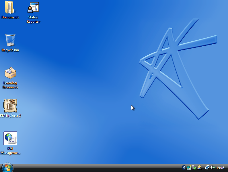Select the RM Explorer 2 icon
The height and width of the screenshot is (172, 228).
pyautogui.click(x=10, y=106)
